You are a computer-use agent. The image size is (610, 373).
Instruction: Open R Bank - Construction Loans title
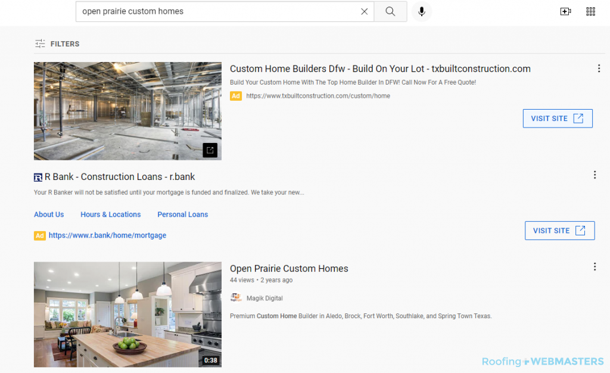[x=120, y=177]
